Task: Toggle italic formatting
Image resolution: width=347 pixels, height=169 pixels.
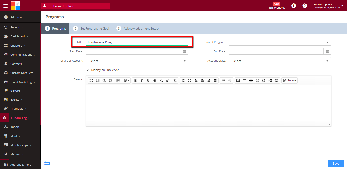Action: tap(142, 80)
